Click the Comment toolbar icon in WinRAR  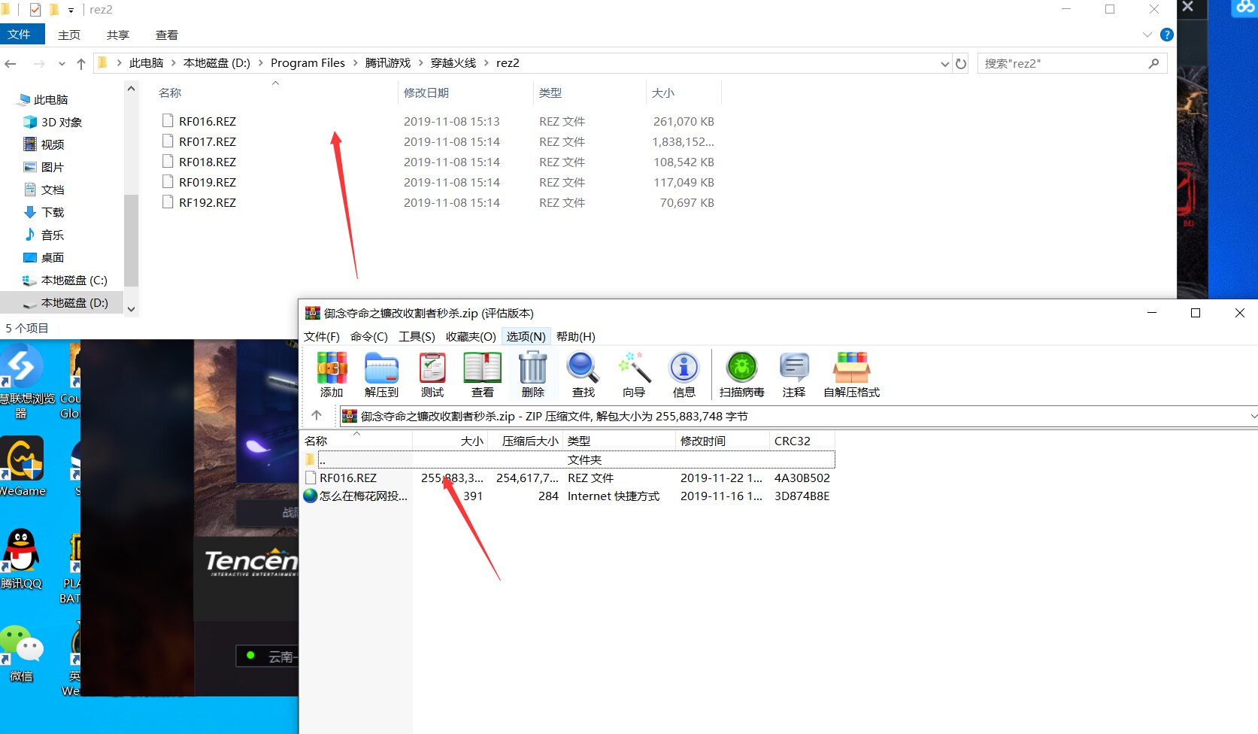click(x=794, y=375)
